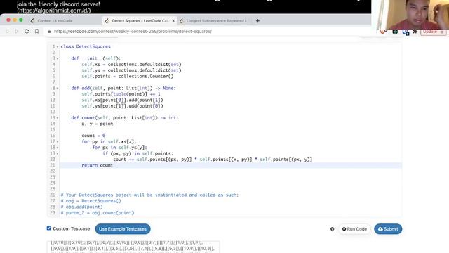Click the 'self.ys[point[1]].add(point[0])' line
Screen dimensions: 449x253
coord(122,106)
